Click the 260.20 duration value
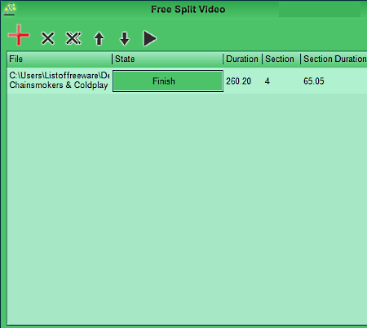Image resolution: width=367 pixels, height=328 pixels. tap(239, 81)
